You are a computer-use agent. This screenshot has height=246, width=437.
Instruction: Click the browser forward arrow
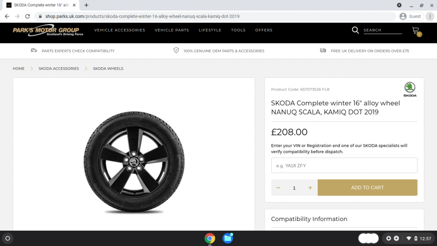17,17
